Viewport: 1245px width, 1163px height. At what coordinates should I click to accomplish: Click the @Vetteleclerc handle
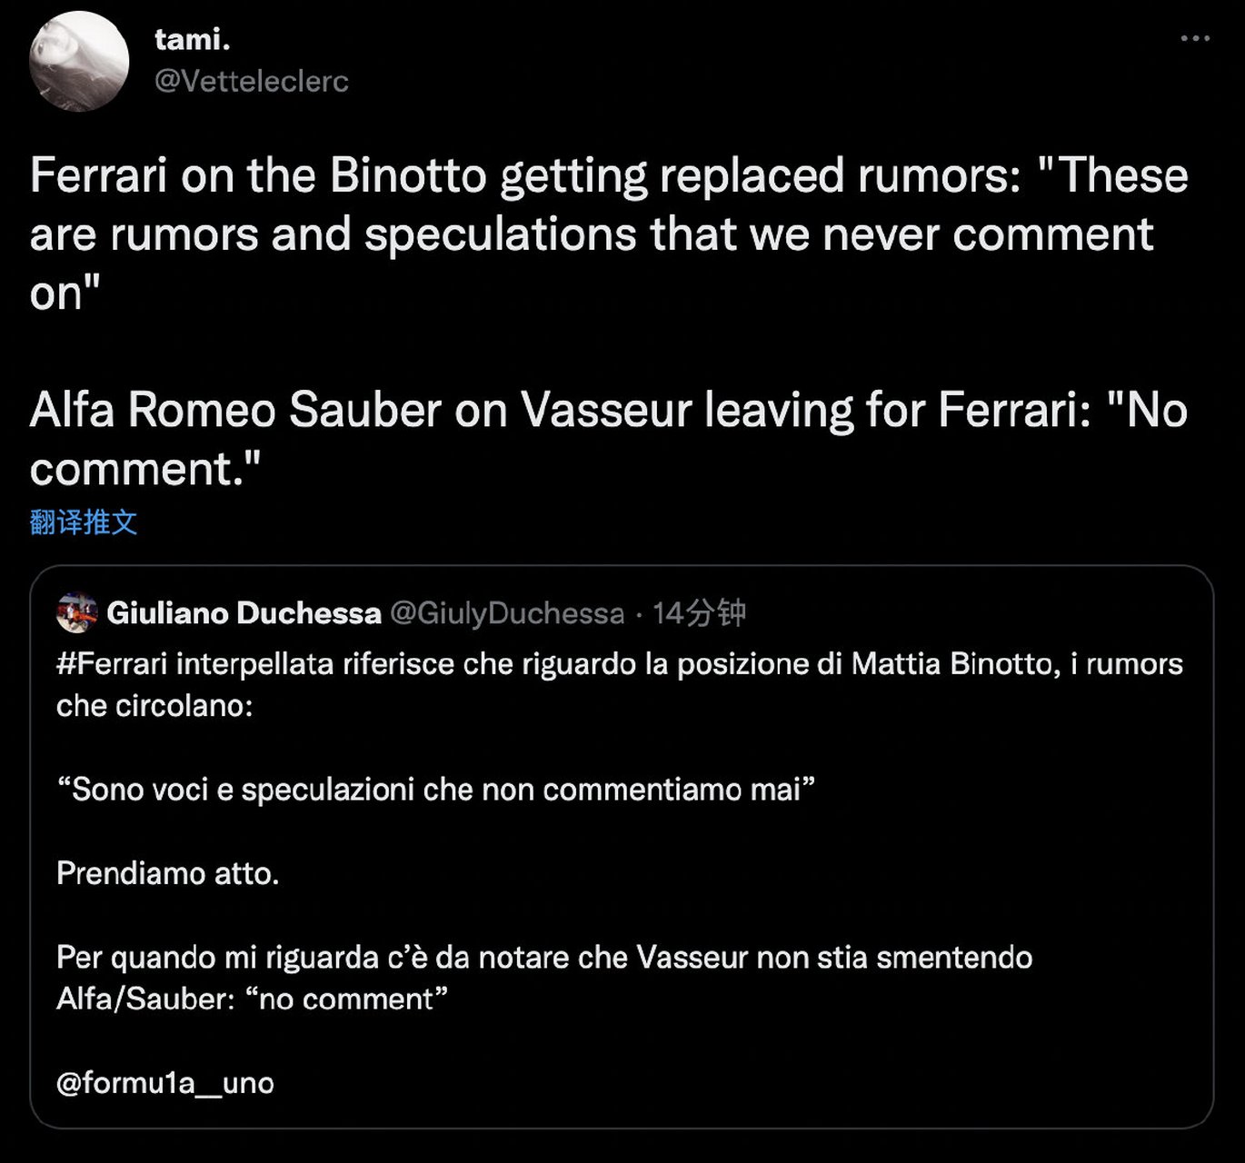pyautogui.click(x=252, y=82)
